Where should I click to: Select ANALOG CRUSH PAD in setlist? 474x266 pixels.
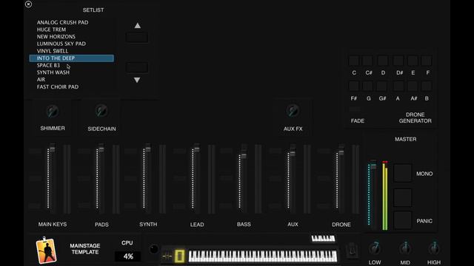point(71,22)
